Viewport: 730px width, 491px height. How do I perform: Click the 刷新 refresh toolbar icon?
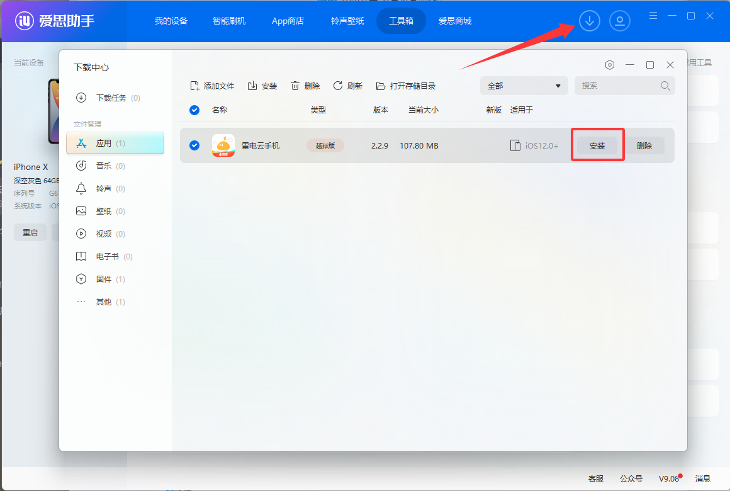coord(338,86)
